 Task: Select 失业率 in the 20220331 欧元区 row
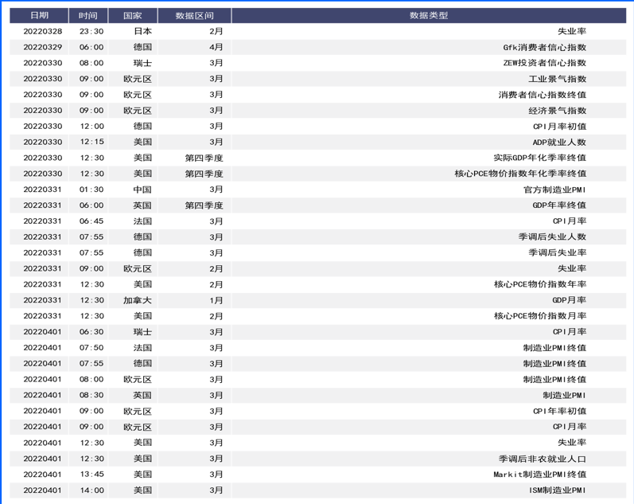572,268
